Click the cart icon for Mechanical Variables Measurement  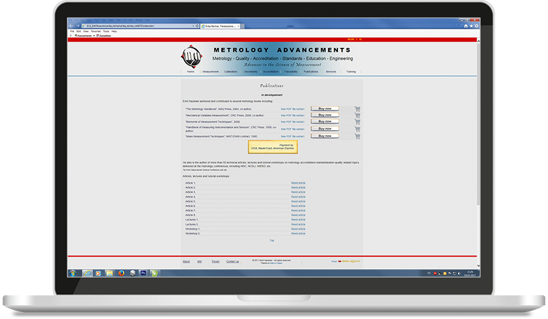pos(357,115)
